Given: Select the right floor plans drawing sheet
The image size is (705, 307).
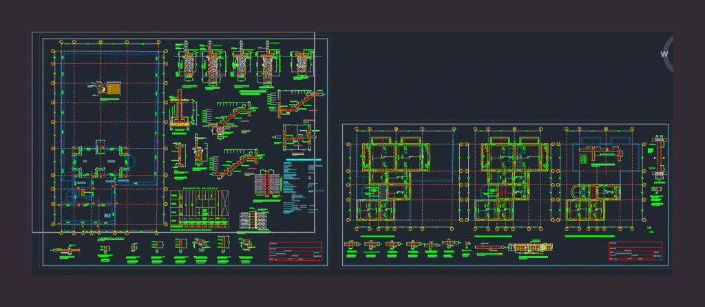Looking at the screenshot, I should pyautogui.click(x=505, y=195).
